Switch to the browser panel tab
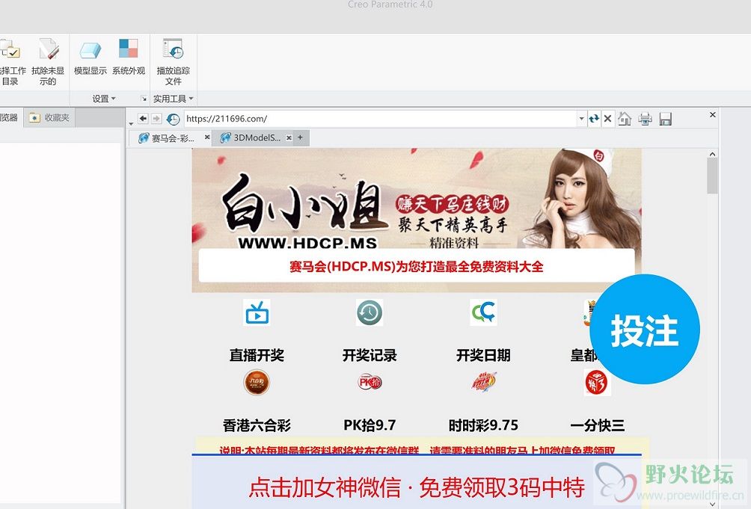Image resolution: width=751 pixels, height=509 pixels. click(x=10, y=117)
